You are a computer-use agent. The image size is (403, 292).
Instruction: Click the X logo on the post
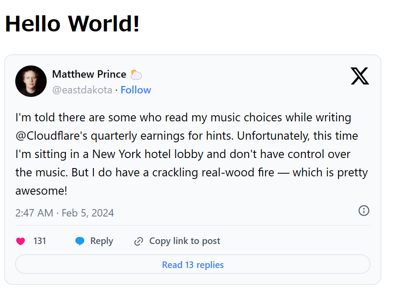point(359,76)
